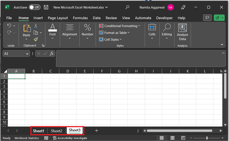Click the pen and sparkle icon in title bar
Image resolution: width=229 pixels, height=141 pixels.
click(183, 7)
